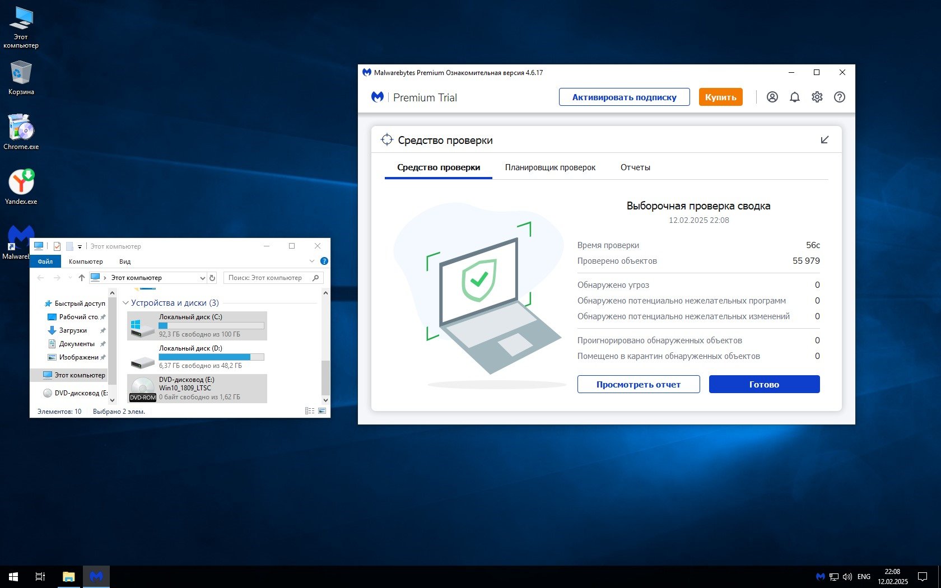Open Документы in navigation pane
The height and width of the screenshot is (588, 941).
[x=77, y=344]
